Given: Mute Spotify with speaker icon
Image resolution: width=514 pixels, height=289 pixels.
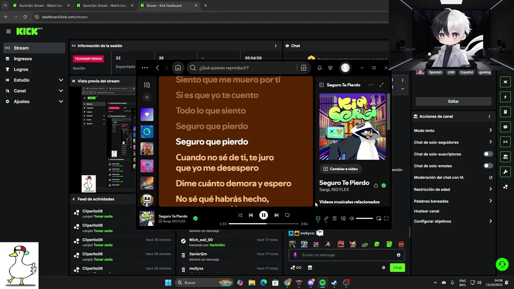Looking at the screenshot, I should tap(352, 218).
